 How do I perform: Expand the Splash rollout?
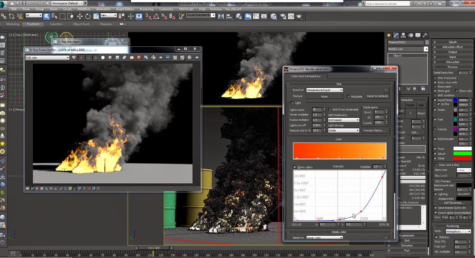pos(452,42)
